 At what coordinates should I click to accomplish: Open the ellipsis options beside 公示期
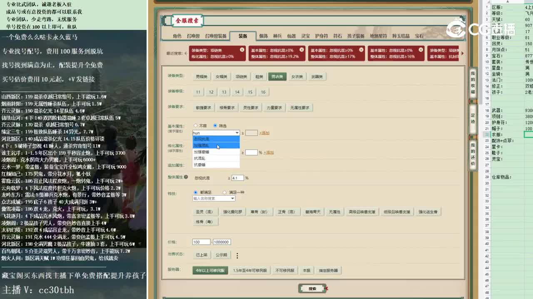(237, 256)
